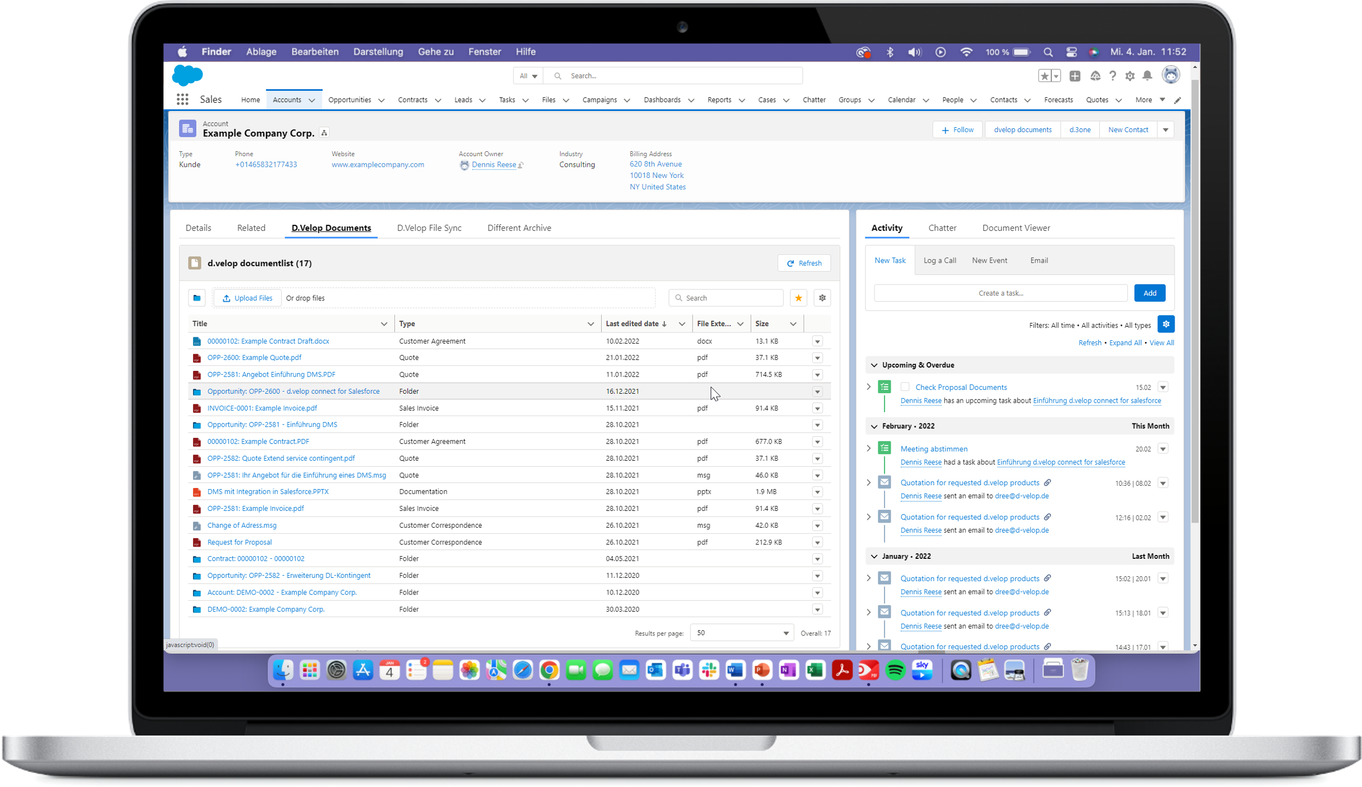This screenshot has width=1362, height=787.
Task: Click the global Add plus icon
Action: coord(1075,76)
